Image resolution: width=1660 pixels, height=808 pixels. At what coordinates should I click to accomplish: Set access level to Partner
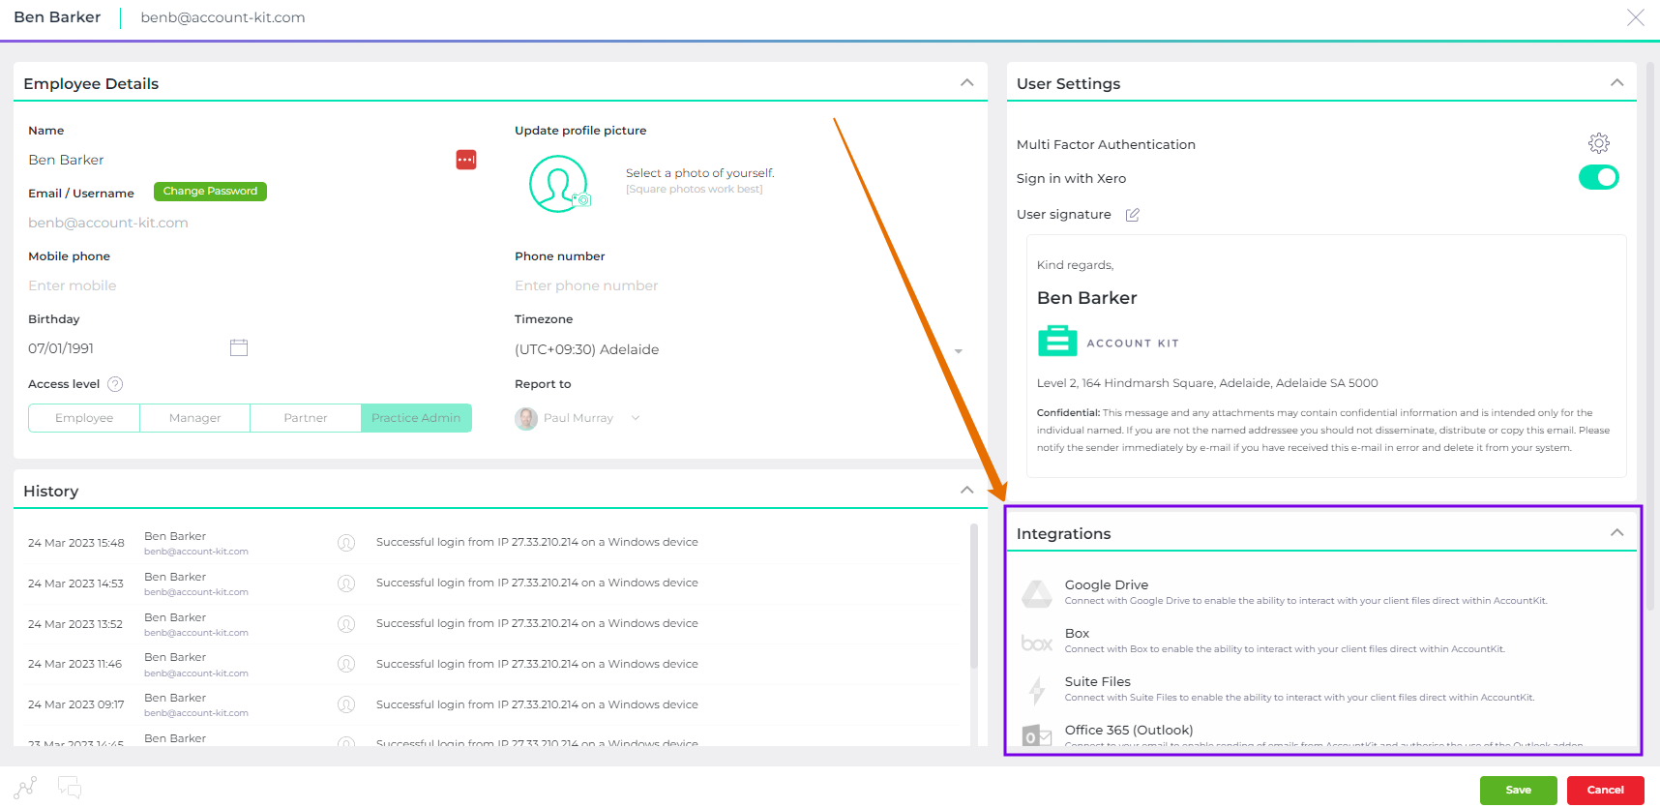[x=306, y=418]
